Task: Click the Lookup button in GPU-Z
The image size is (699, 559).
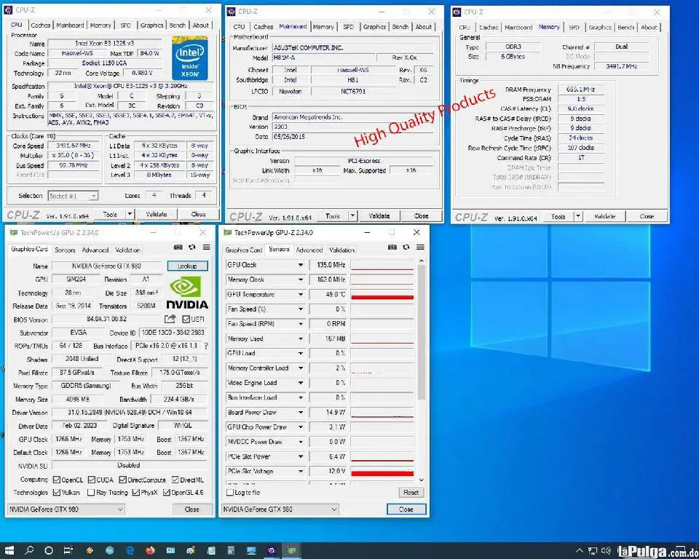Action: coord(187,266)
